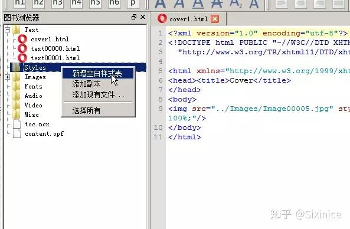Click the toc.ncx document icon
The image size is (350, 229).
coord(17,124)
